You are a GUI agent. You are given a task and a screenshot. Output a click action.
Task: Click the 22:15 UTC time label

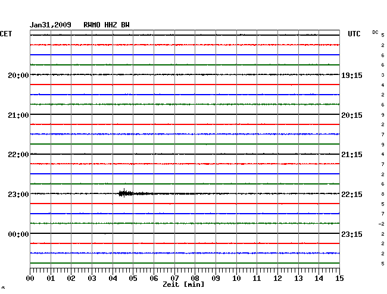point(352,195)
